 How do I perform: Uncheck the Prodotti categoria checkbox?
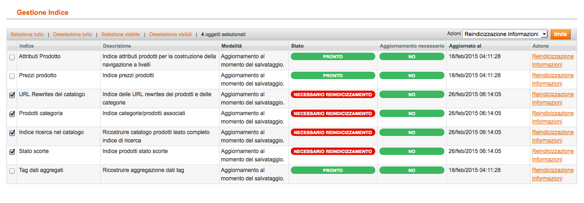point(12,114)
